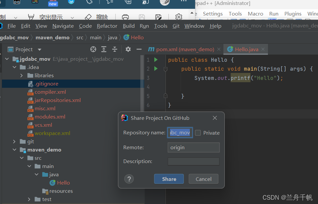Collapse the main folder
Image resolution: width=318 pixels, height=204 pixels.
tap(29, 166)
